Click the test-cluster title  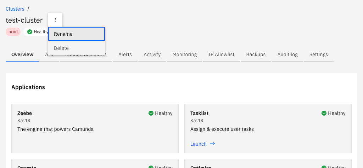[24, 20]
